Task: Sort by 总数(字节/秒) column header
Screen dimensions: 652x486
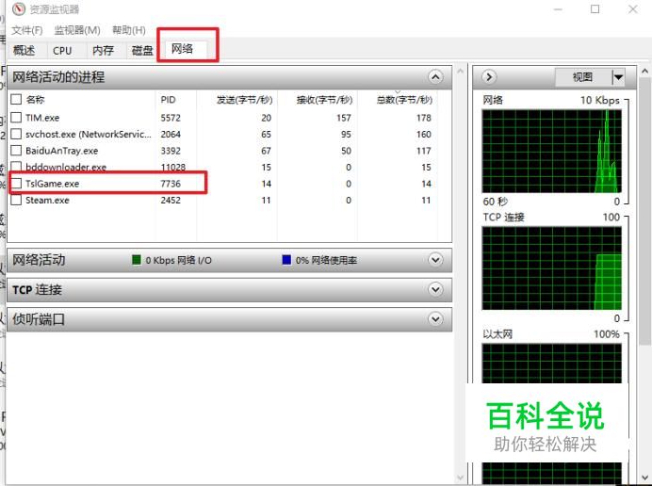Action: coord(404,100)
